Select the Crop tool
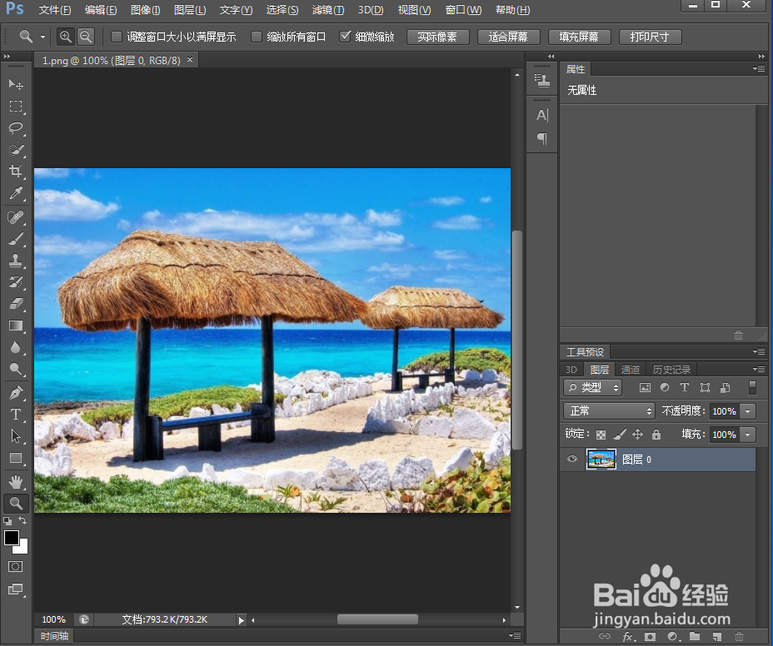The height and width of the screenshot is (646, 773). pyautogui.click(x=16, y=171)
